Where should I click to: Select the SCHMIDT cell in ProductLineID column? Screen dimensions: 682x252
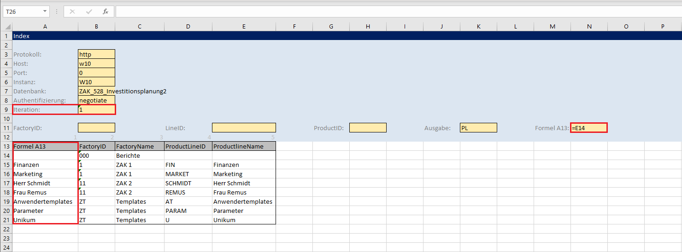188,183
